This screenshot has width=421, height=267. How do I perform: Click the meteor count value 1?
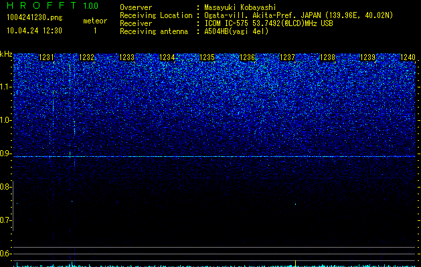[x=95, y=31]
